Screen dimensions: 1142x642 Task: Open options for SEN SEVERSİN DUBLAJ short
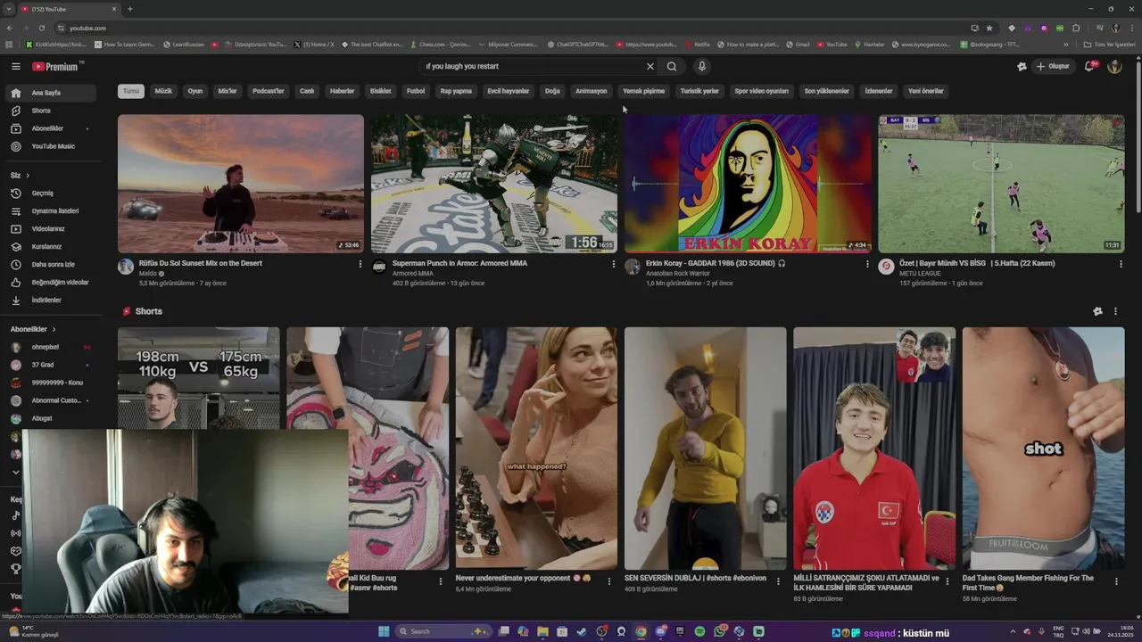pyautogui.click(x=778, y=581)
